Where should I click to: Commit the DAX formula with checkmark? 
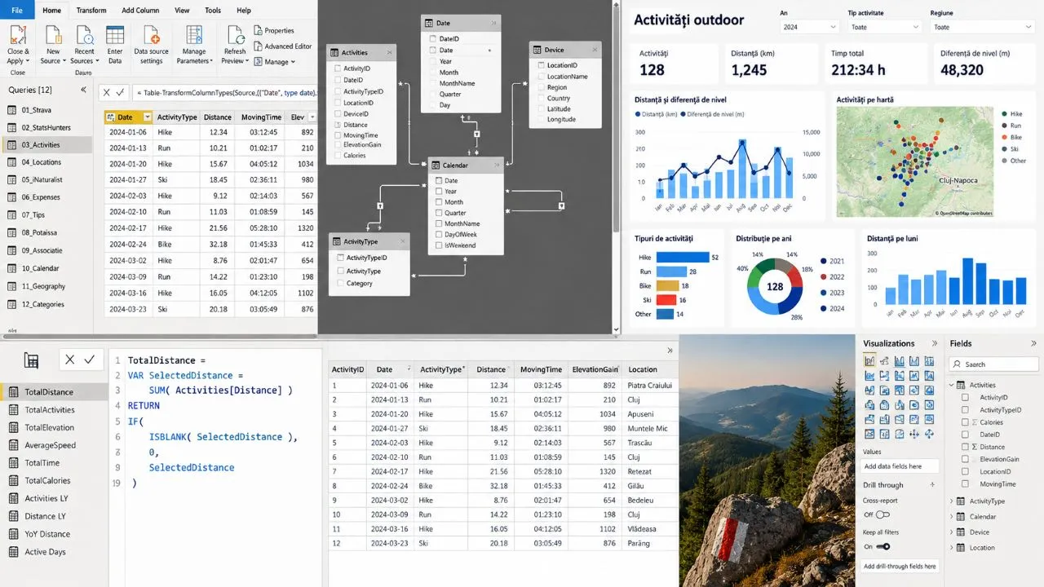[x=89, y=360]
